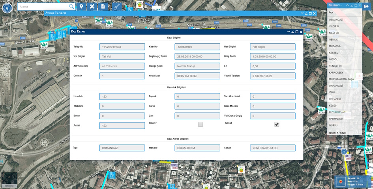Click the Yetkili Adı field

[197, 76]
